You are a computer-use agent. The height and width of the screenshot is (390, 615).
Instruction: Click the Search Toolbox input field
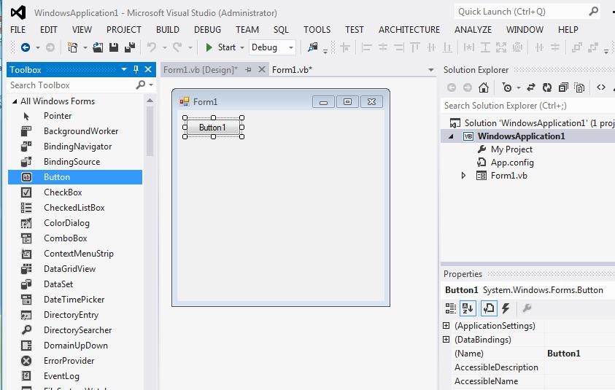pos(72,85)
